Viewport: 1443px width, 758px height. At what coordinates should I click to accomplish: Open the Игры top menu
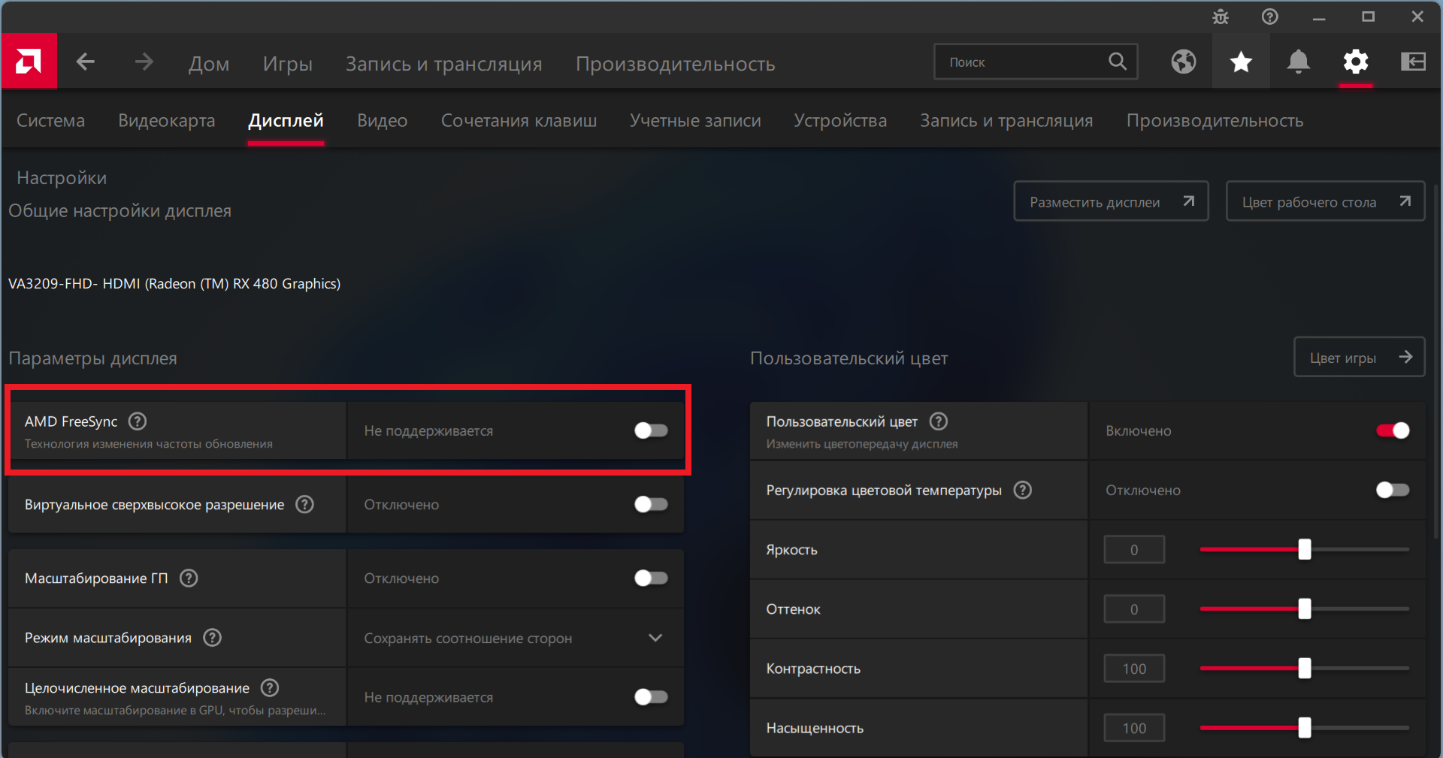click(x=288, y=64)
